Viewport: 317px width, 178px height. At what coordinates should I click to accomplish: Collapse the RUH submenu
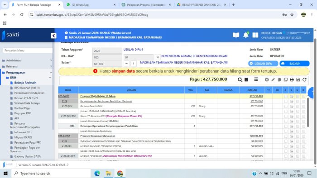point(28,78)
